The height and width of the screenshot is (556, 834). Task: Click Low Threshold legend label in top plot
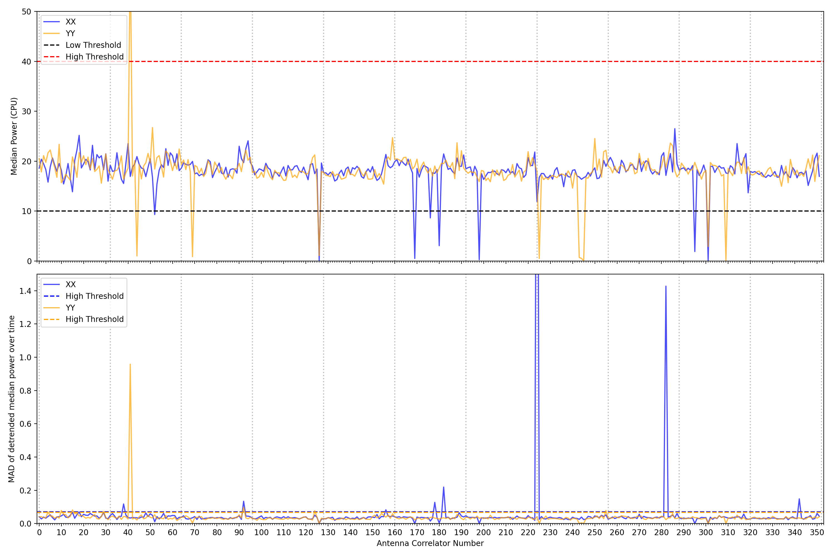[93, 45]
